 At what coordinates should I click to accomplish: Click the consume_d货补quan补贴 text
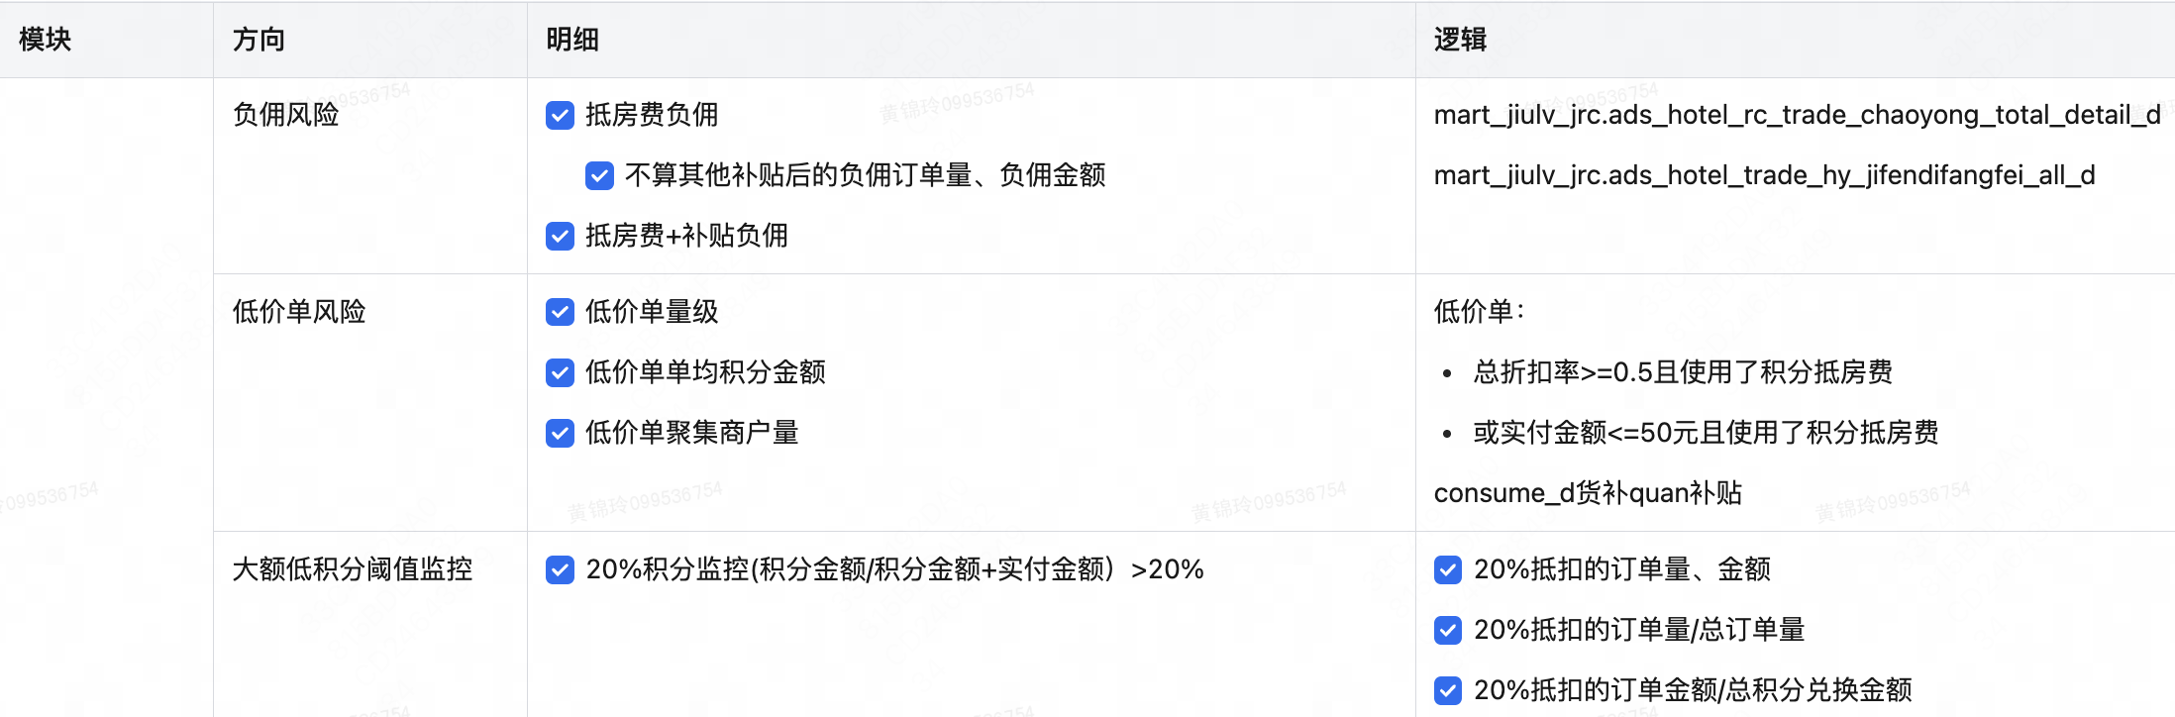click(1588, 493)
